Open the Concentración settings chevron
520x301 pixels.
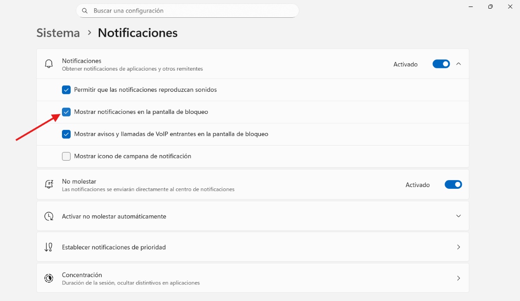458,278
